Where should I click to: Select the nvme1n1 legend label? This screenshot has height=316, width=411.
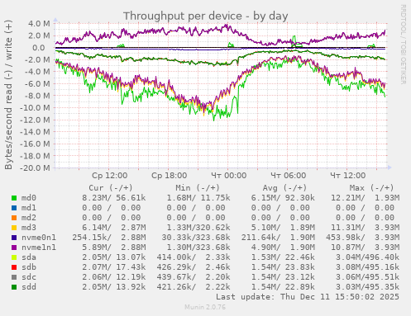pos(39,248)
